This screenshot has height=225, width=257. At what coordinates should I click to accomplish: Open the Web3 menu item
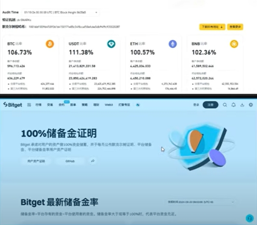click(109, 105)
